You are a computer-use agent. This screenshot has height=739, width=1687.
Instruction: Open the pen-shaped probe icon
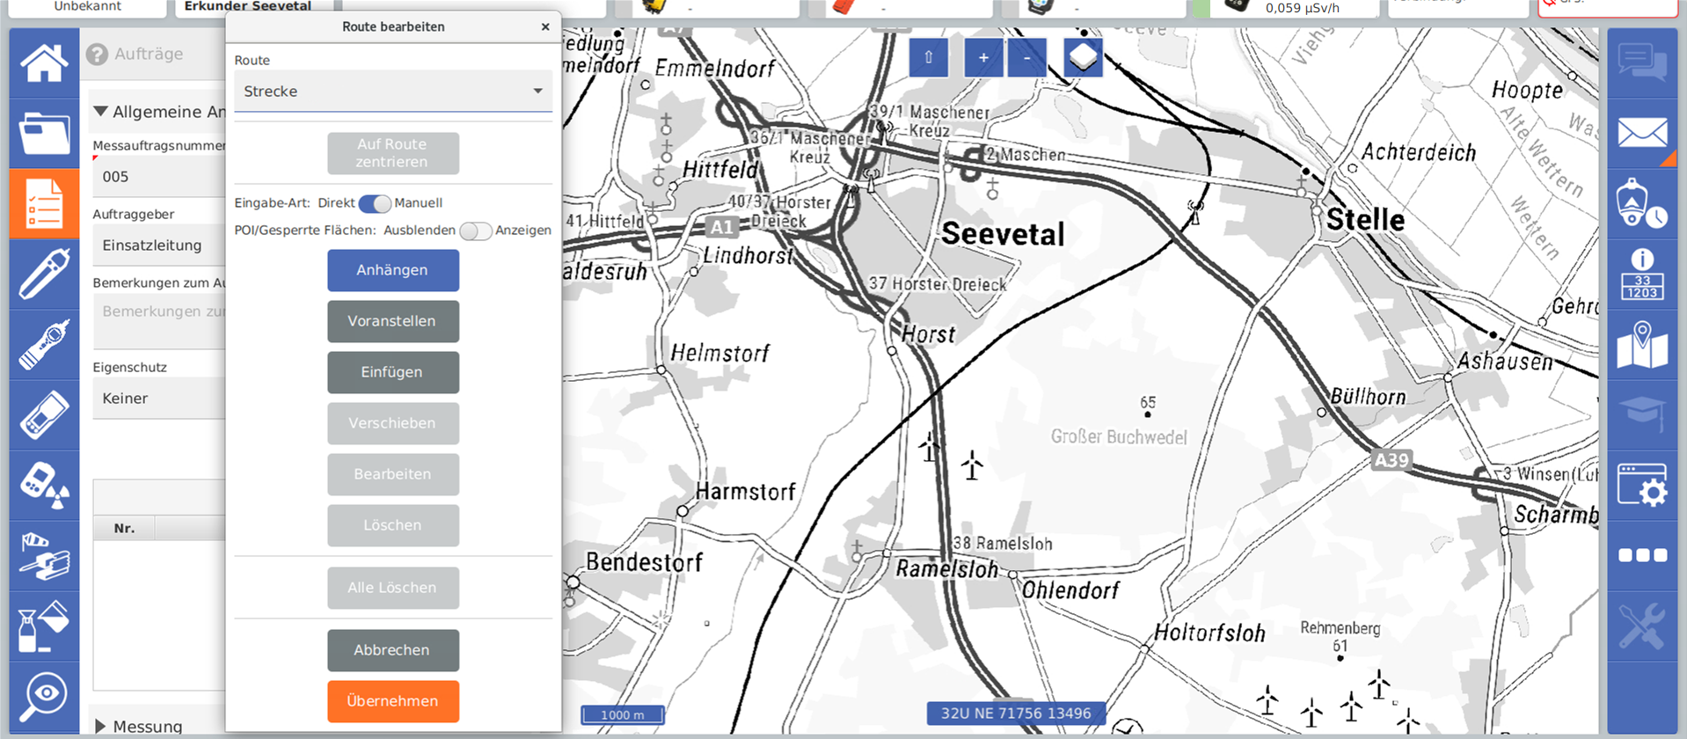44,274
